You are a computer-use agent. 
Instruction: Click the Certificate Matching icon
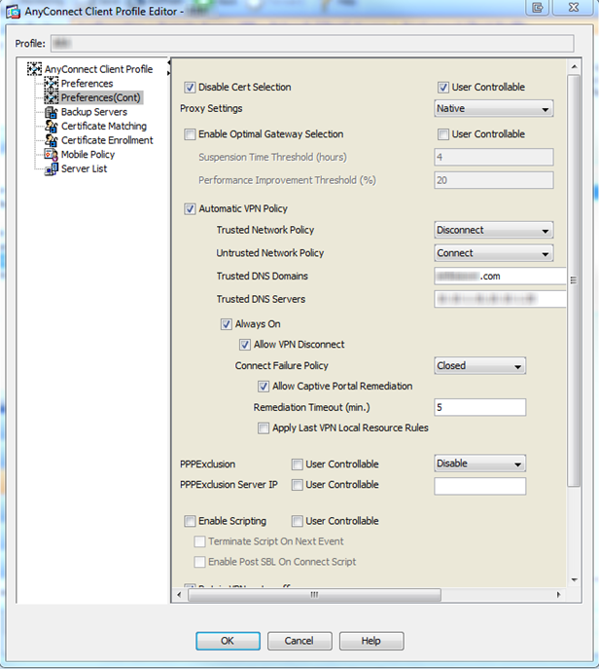(x=52, y=126)
